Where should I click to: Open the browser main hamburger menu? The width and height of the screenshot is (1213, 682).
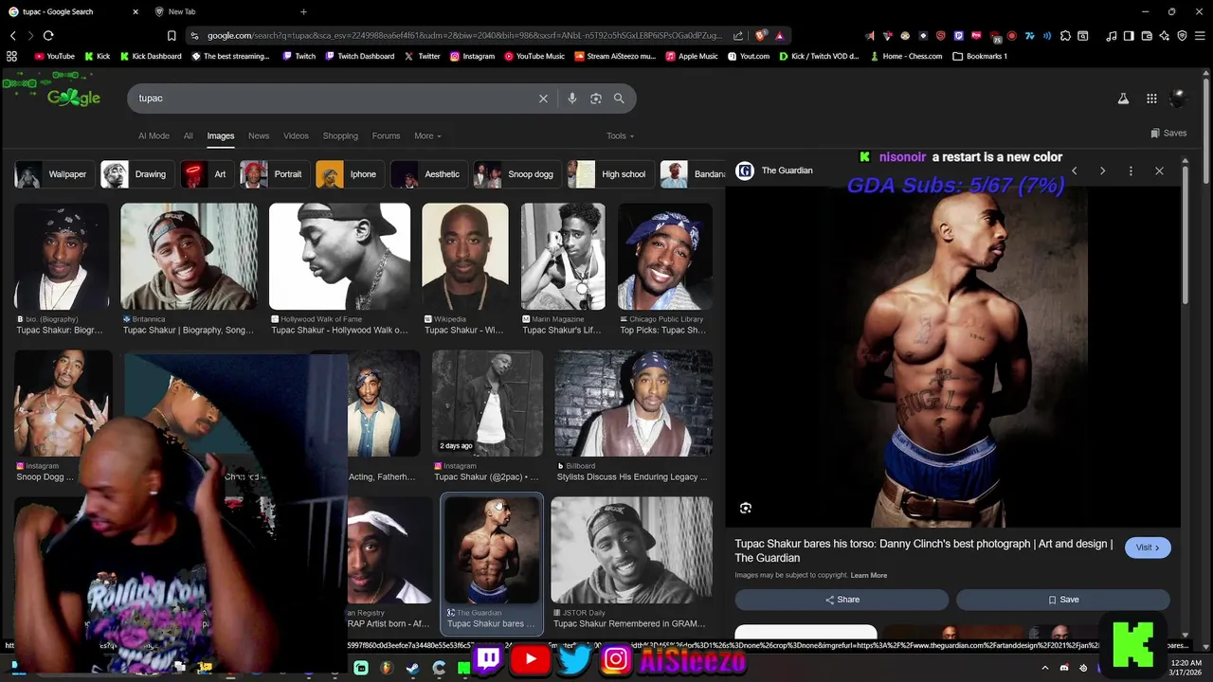click(x=1200, y=36)
